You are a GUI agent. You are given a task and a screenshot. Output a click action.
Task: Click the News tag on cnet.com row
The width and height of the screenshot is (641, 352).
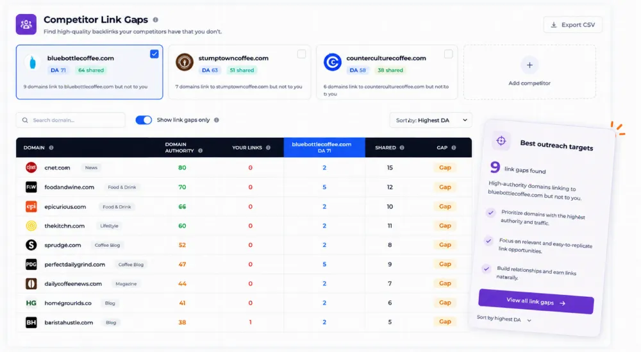tap(91, 167)
